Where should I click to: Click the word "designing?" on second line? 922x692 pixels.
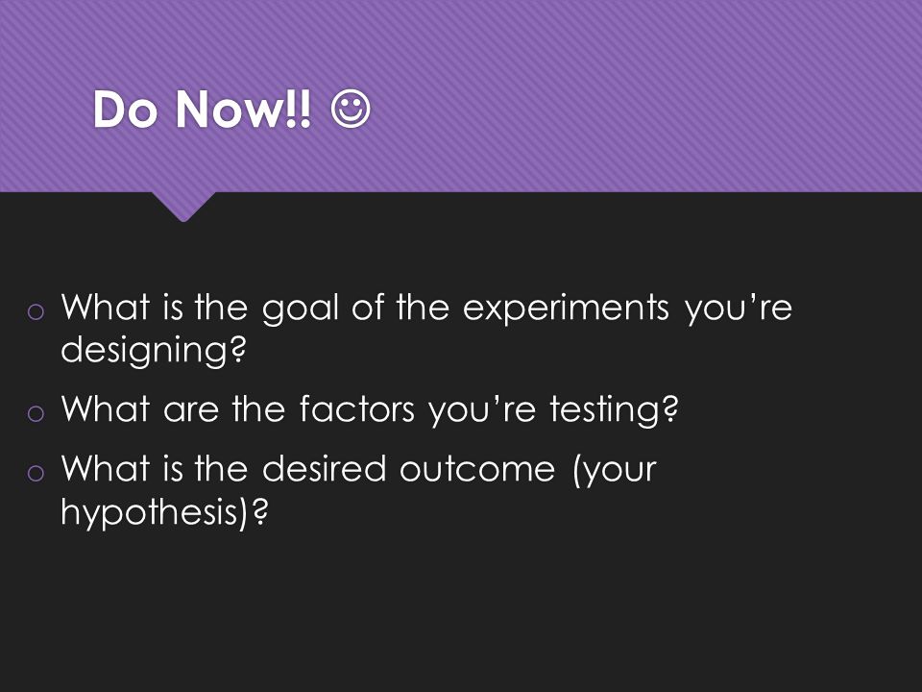point(153,352)
